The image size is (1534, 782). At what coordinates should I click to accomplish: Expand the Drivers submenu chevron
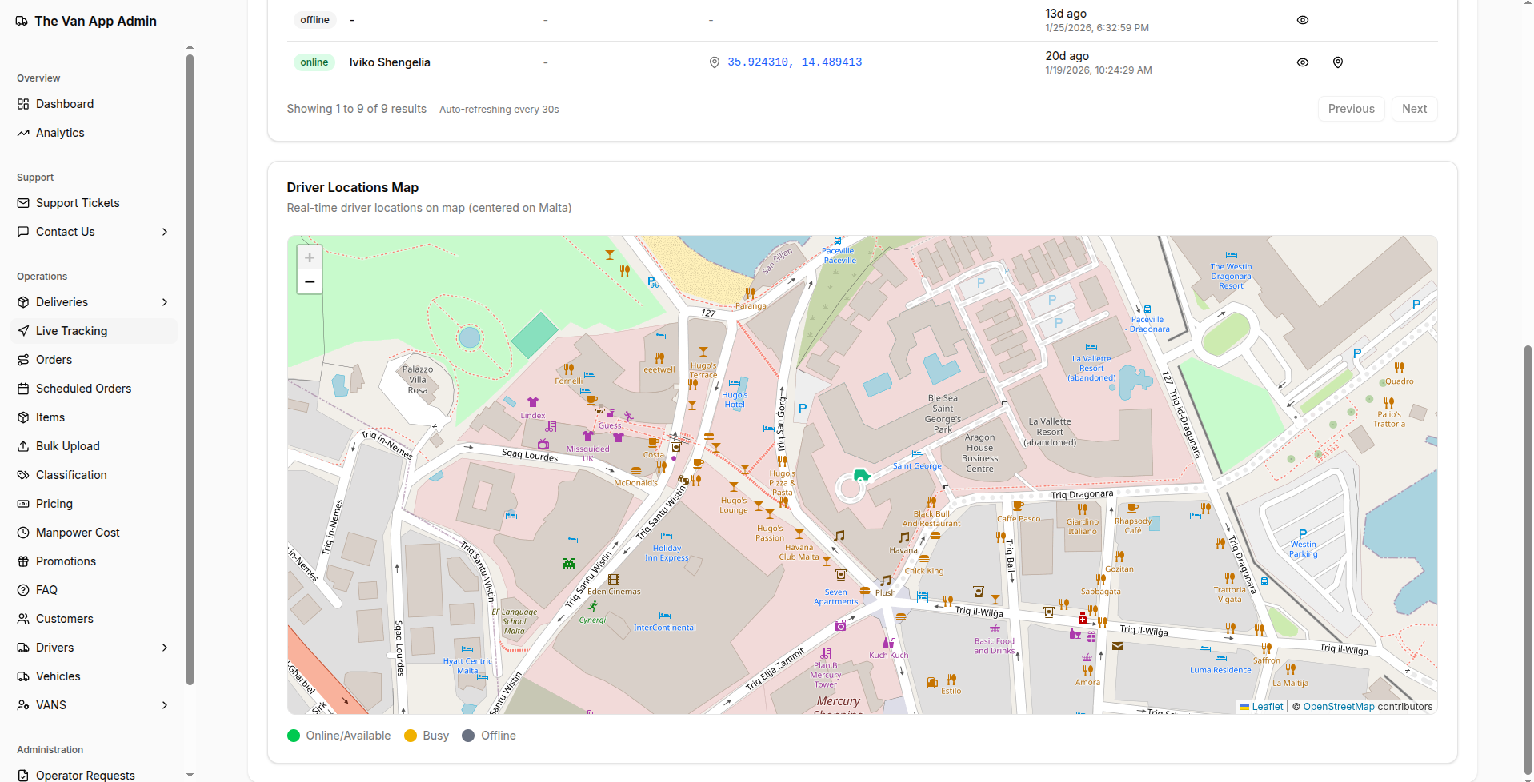tap(165, 648)
